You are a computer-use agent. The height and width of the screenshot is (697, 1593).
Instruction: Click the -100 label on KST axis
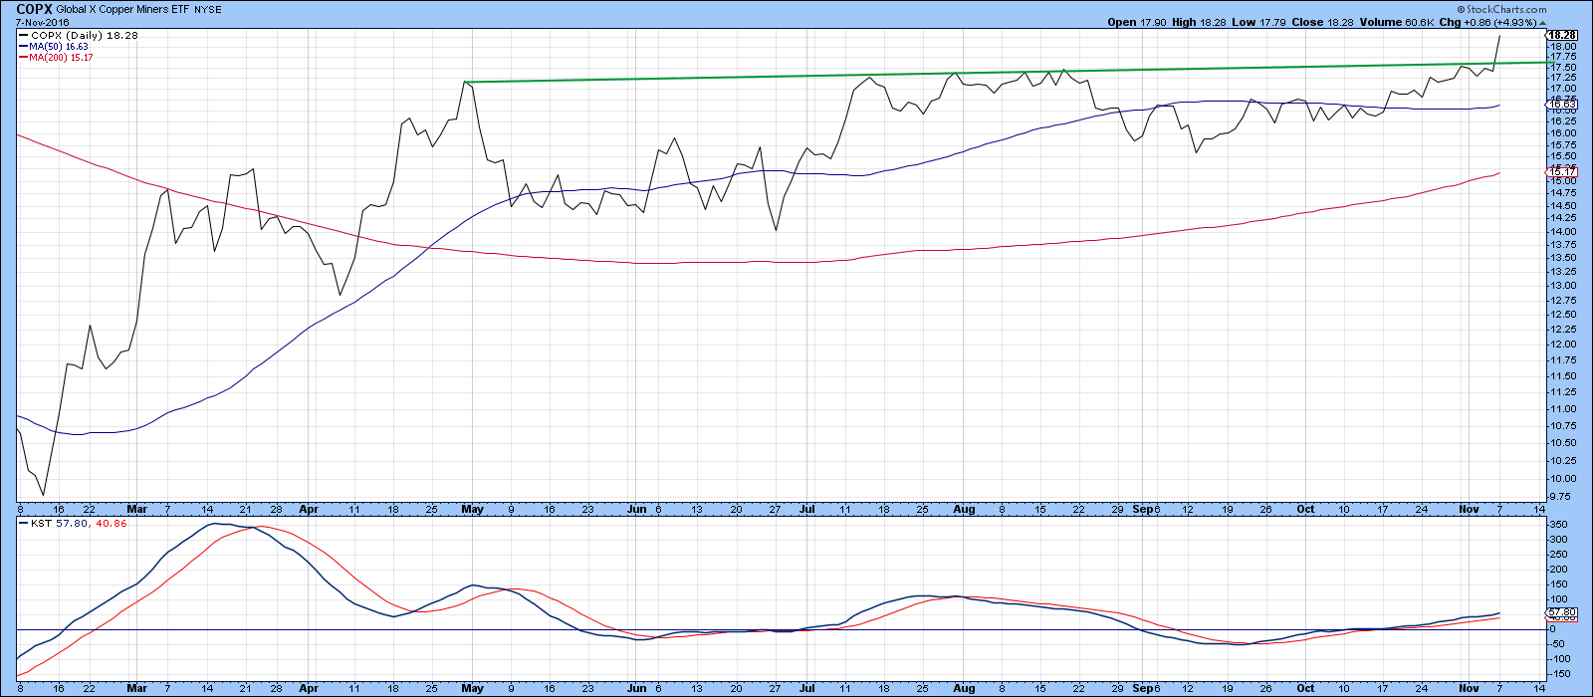[x=1560, y=659]
